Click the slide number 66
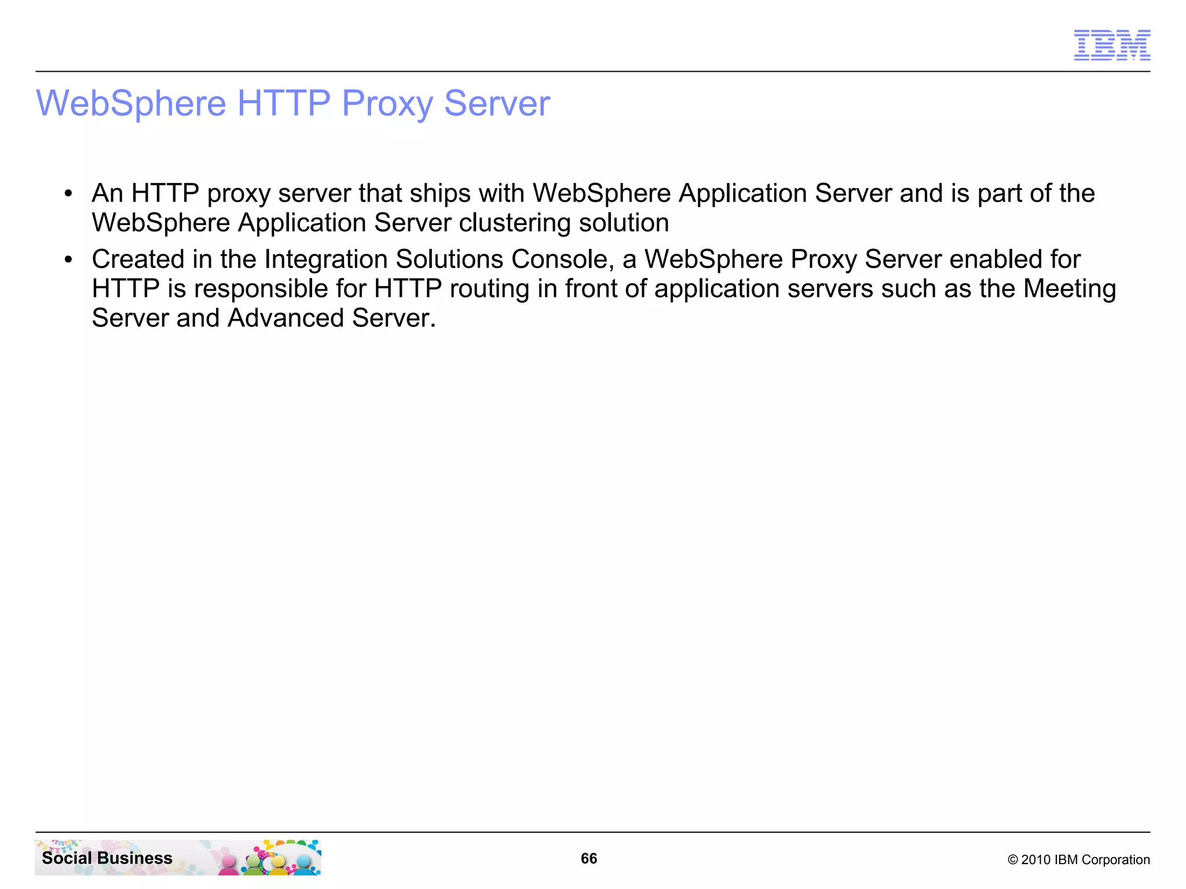1186x889 pixels. [589, 858]
